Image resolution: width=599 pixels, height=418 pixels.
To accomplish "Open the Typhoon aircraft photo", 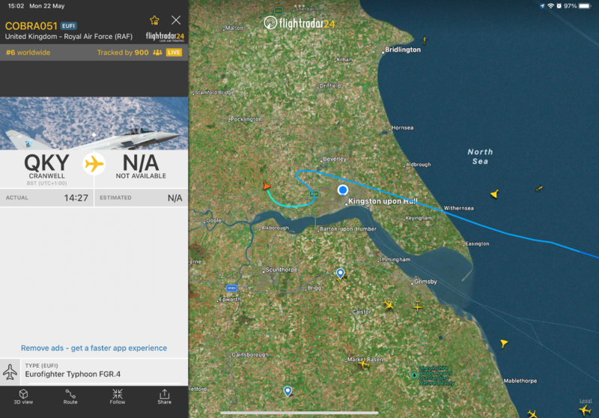I will point(94,123).
